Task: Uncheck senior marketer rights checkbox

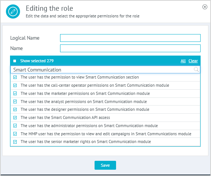Action: pos(15,142)
